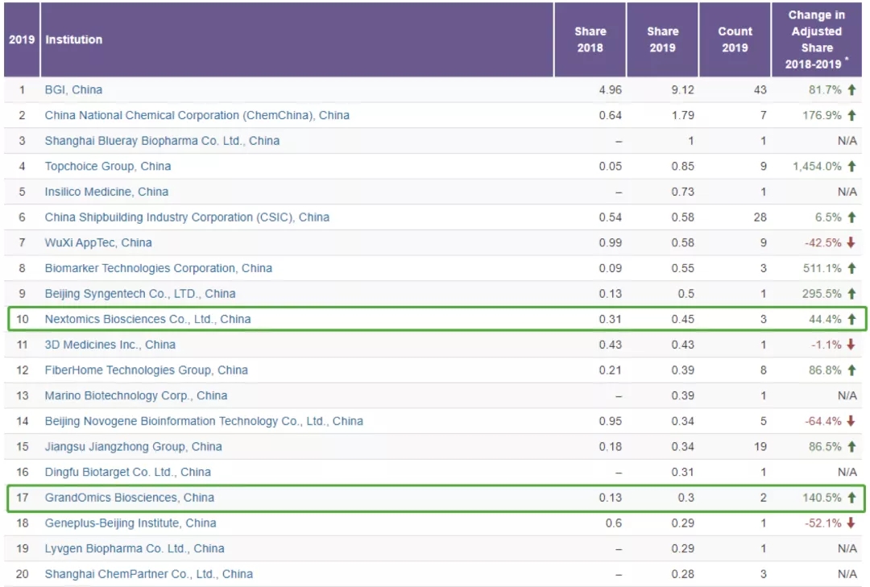This screenshot has width=870, height=587.
Task: Click the red down arrow next to -64.4%
Action: point(851,422)
